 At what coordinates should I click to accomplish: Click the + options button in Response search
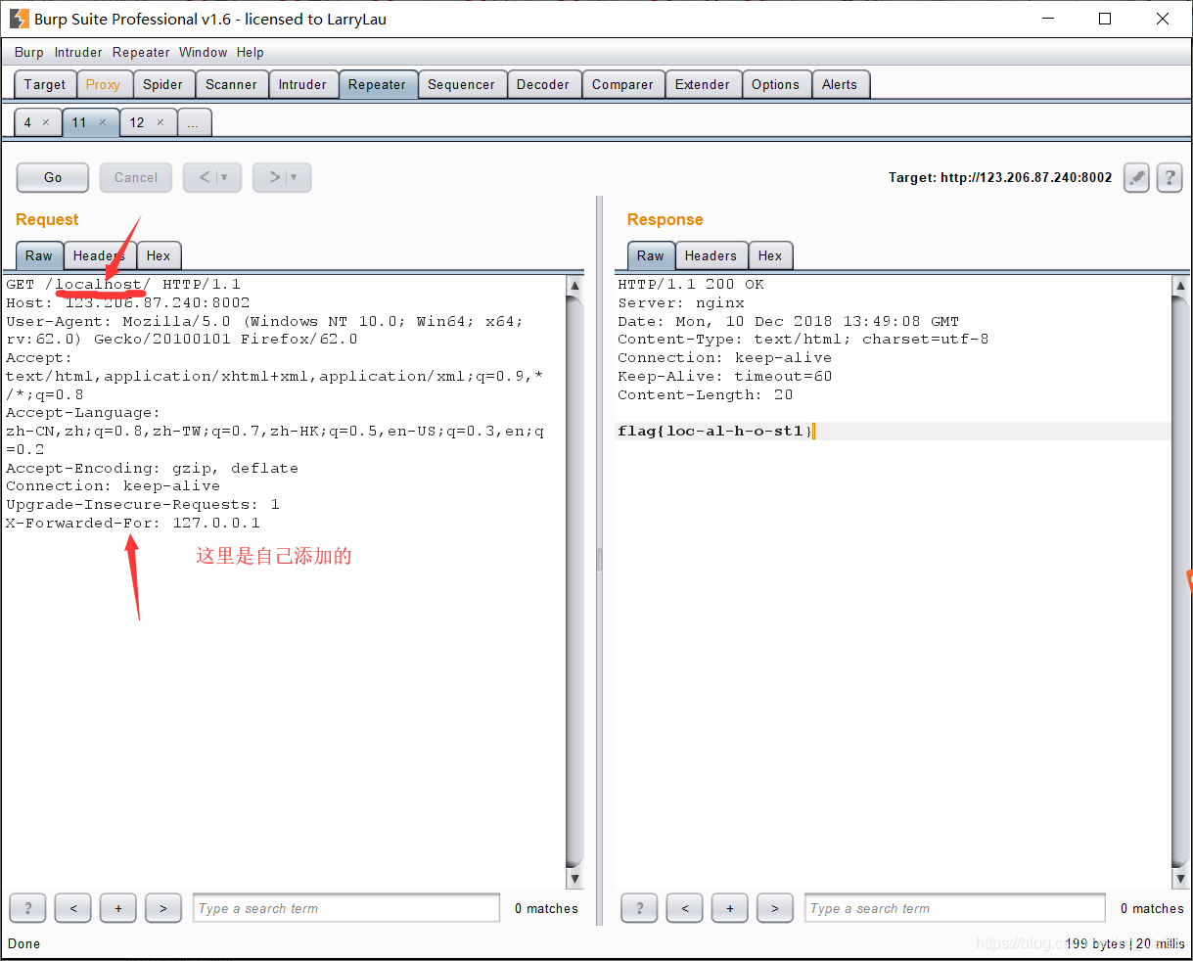click(730, 908)
